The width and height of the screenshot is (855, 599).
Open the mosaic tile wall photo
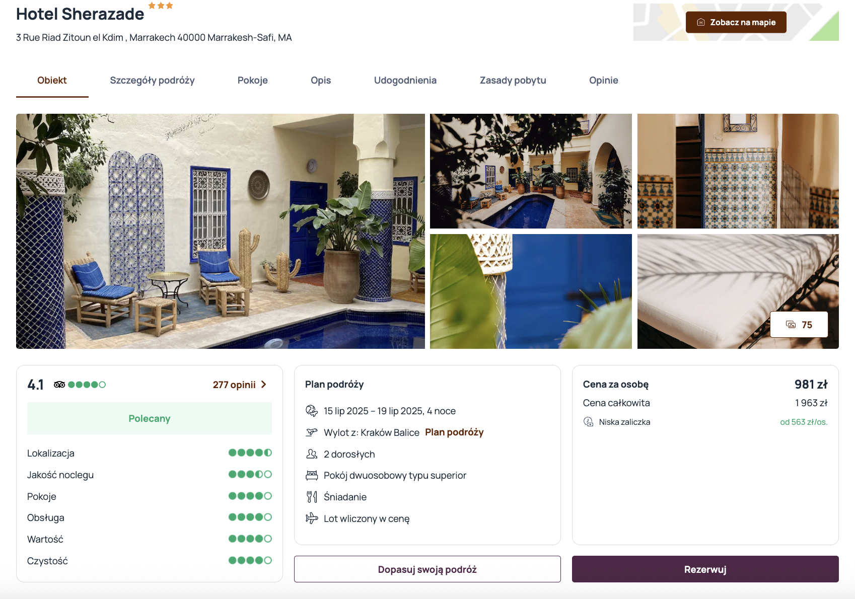point(738,171)
